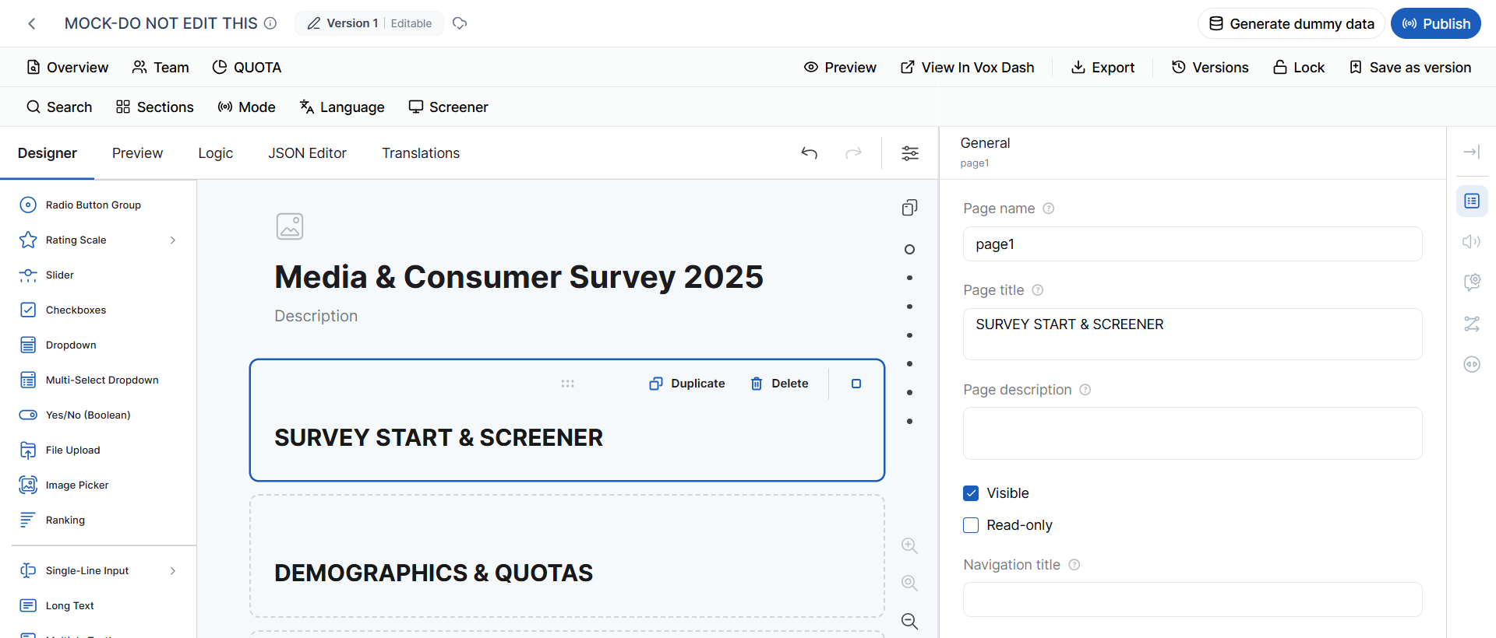Lock the survey
This screenshot has width=1496, height=638.
tap(1299, 68)
